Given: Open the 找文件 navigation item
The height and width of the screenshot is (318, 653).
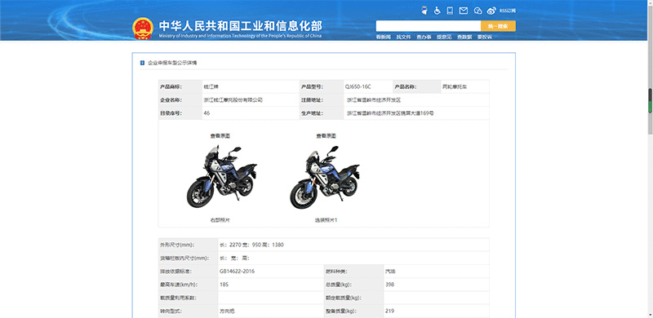Looking at the screenshot, I should pos(403,37).
